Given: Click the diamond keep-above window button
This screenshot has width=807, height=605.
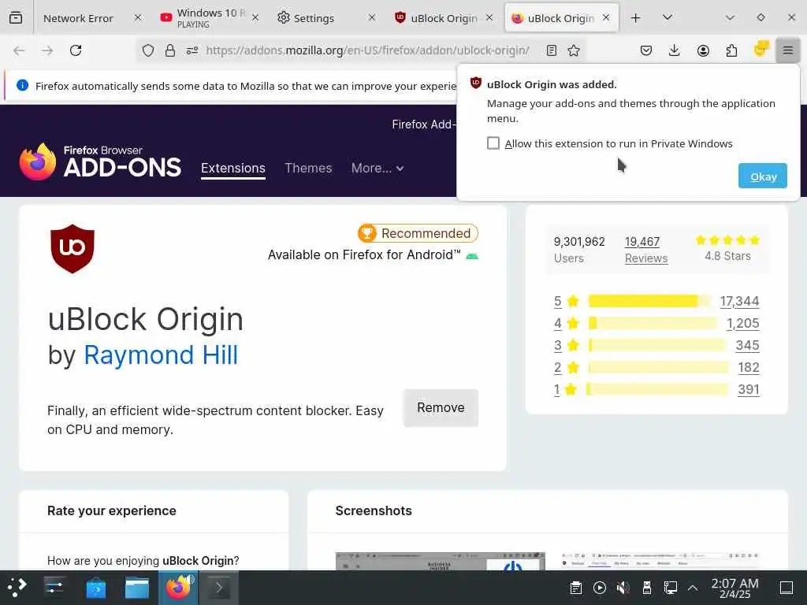Looking at the screenshot, I should [x=761, y=17].
